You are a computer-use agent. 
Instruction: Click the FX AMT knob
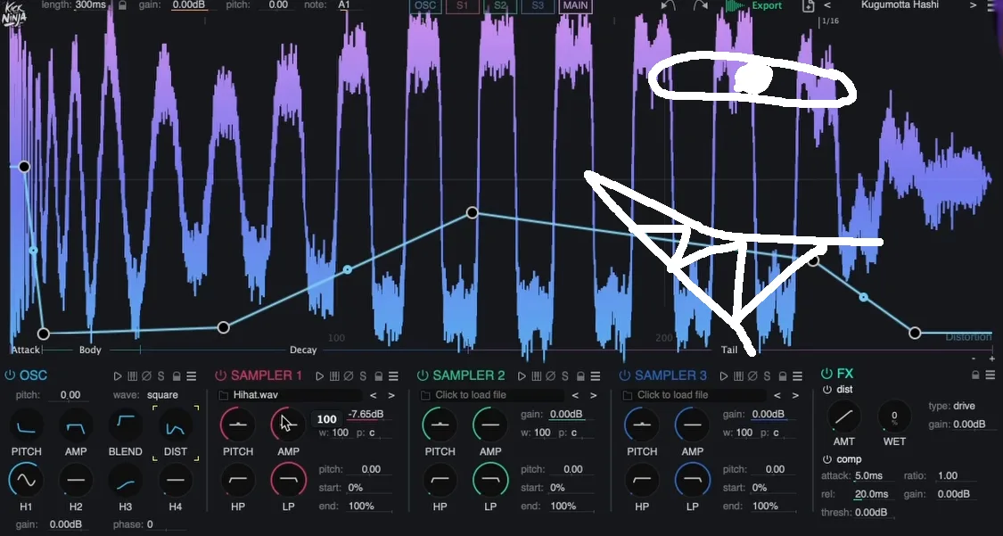click(x=843, y=417)
